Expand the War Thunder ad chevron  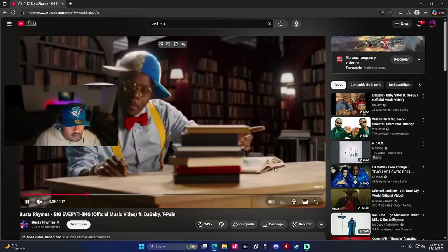[419, 59]
